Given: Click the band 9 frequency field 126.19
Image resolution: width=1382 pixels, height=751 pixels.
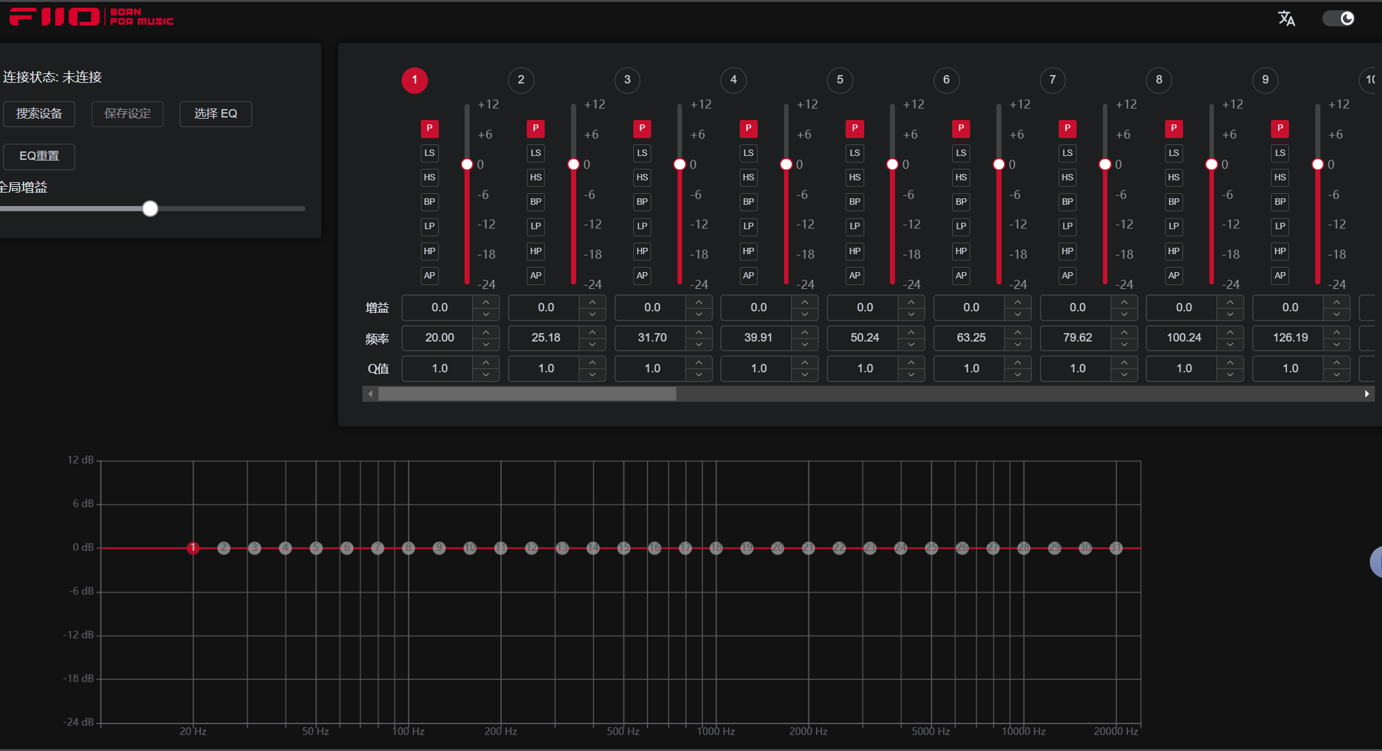Looking at the screenshot, I should (1290, 338).
